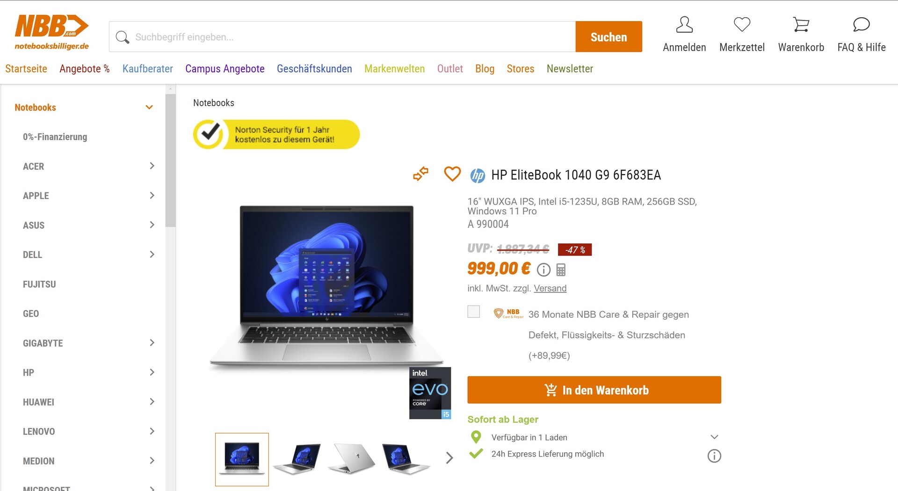Click the search term input field
This screenshot has width=898, height=491.
(x=342, y=36)
